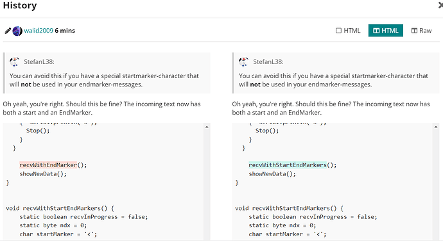
Task: Open walid2009's avatar profile
Action: 17,31
